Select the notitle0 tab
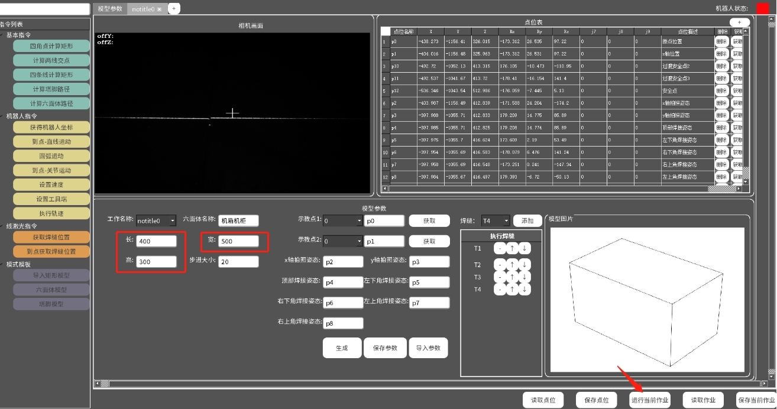Image resolution: width=777 pixels, height=409 pixels. [143, 9]
